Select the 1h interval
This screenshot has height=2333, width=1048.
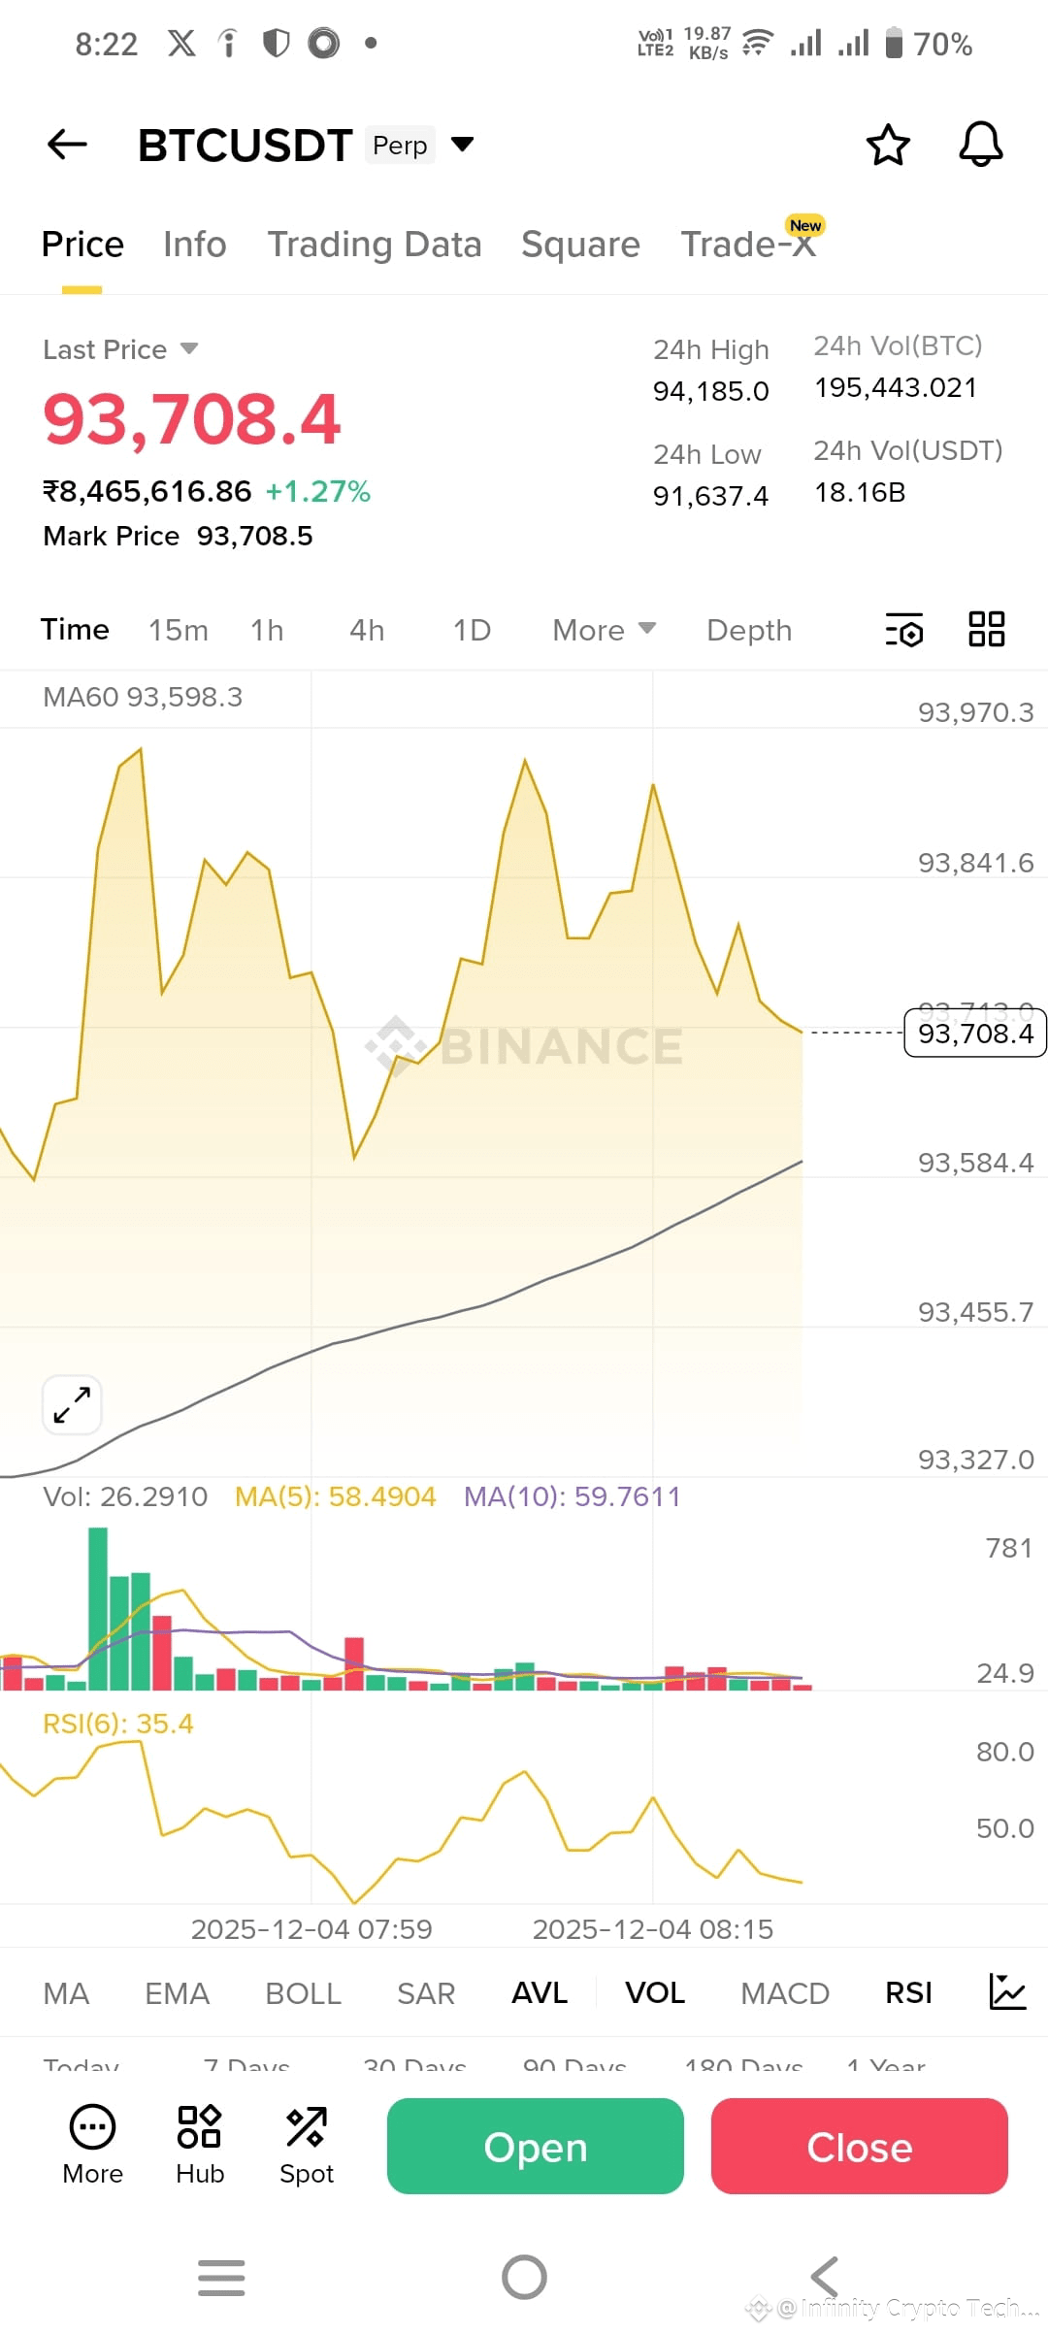pyautogui.click(x=267, y=630)
